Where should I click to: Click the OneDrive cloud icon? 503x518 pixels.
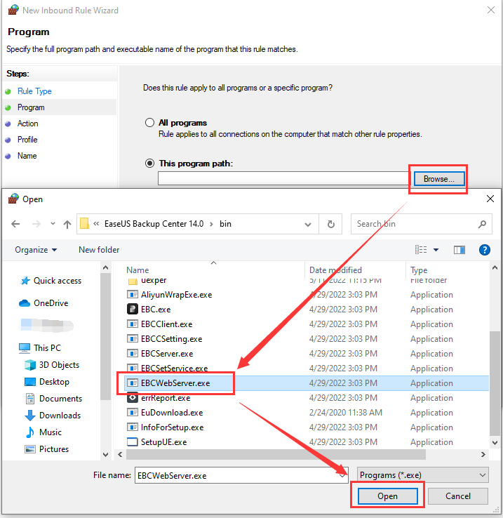pos(25,303)
